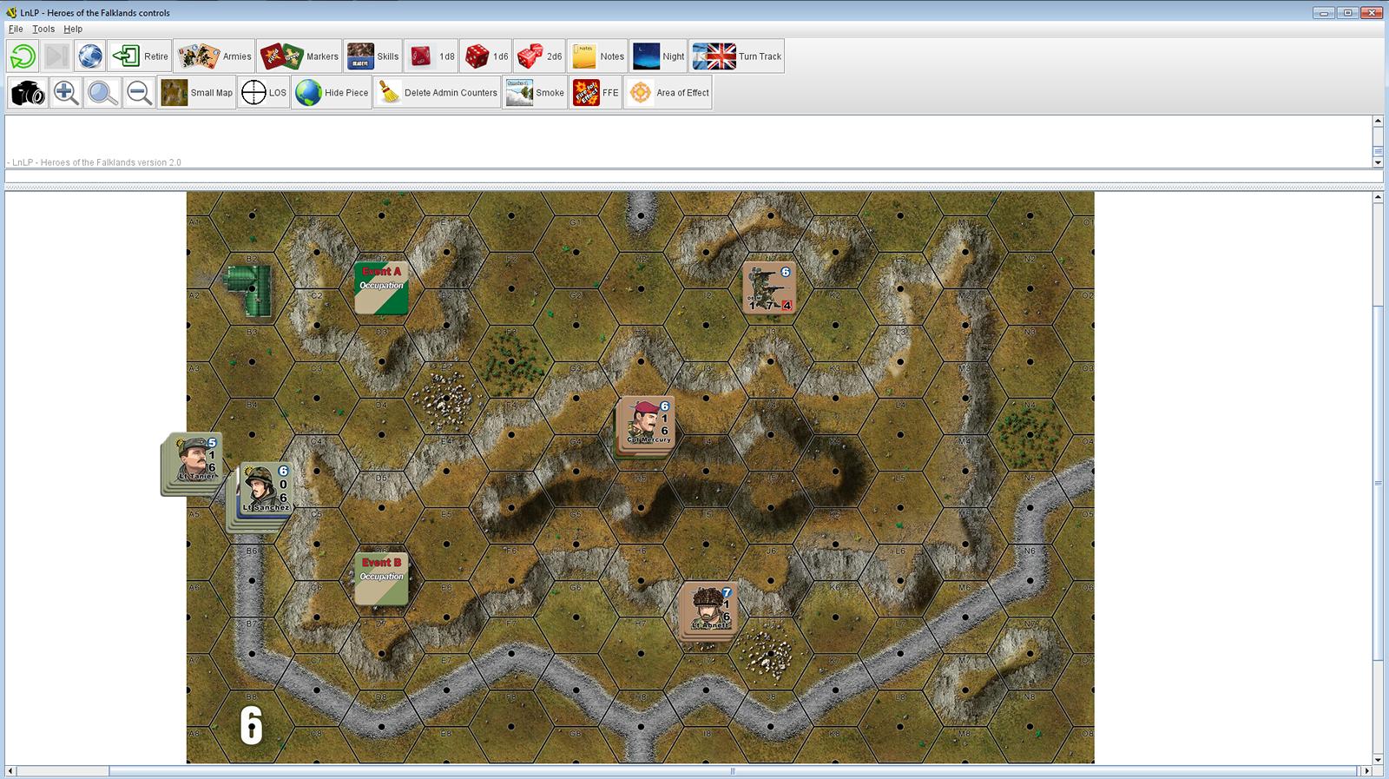Roll the 2d6 dice
This screenshot has height=779, width=1389.
click(x=540, y=56)
